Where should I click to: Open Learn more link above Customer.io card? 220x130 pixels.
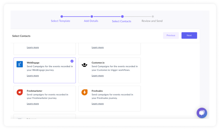98,48
